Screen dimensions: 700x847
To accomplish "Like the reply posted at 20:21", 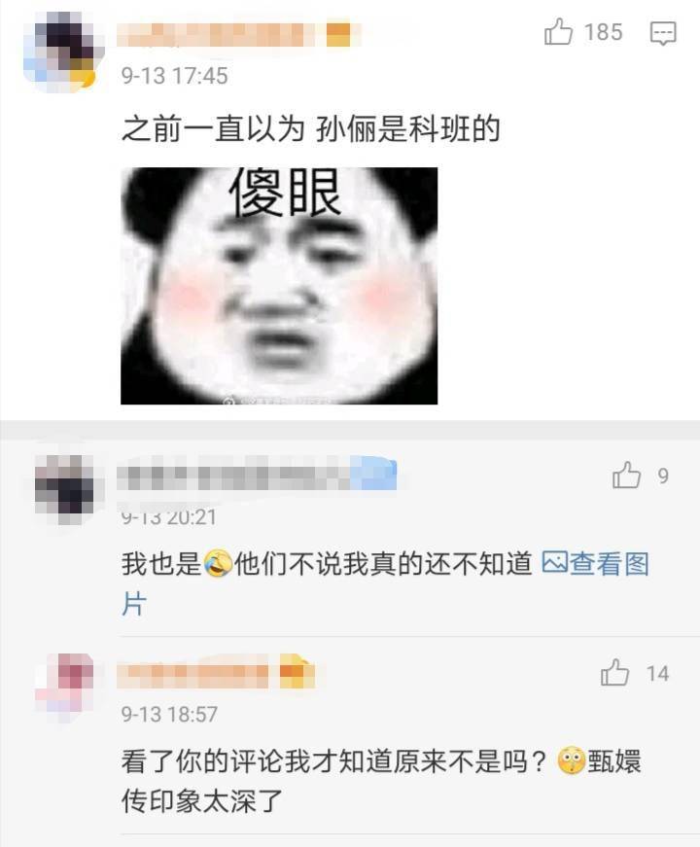I will (626, 476).
